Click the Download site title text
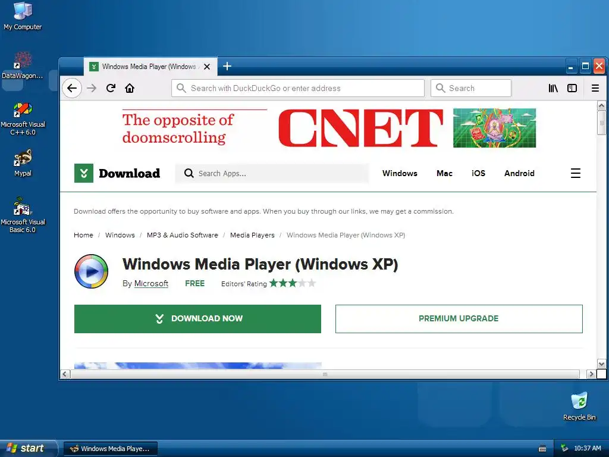The image size is (609, 457). 129,173
